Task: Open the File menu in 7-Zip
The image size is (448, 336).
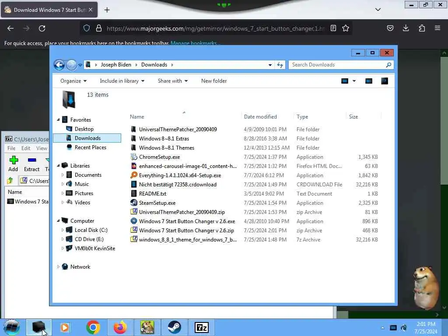Action: coord(11,148)
